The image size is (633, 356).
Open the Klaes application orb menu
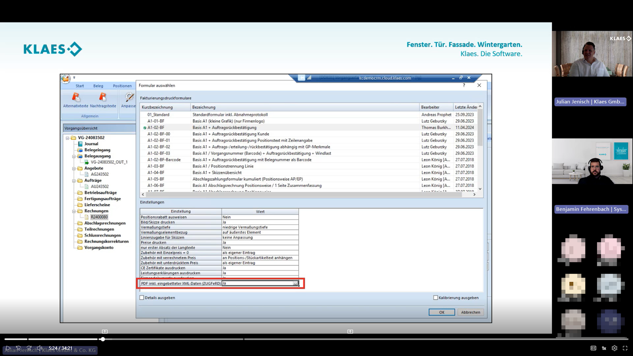point(66,79)
